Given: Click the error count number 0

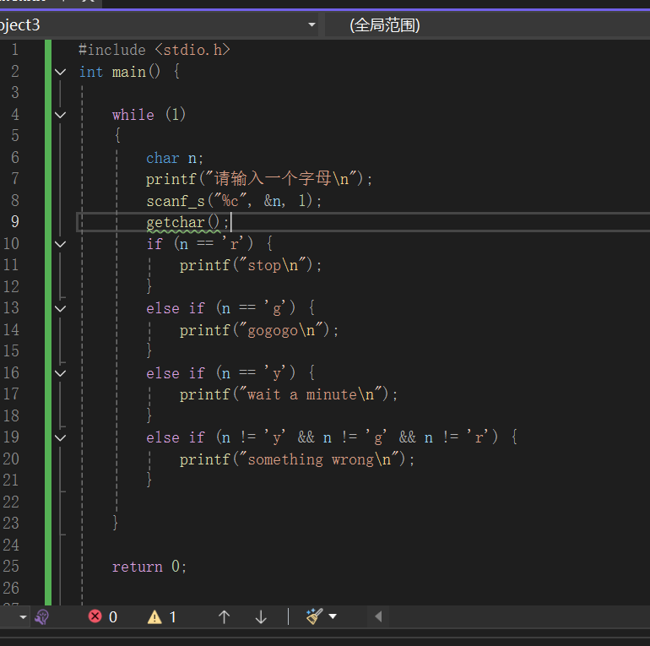Looking at the screenshot, I should point(113,617).
